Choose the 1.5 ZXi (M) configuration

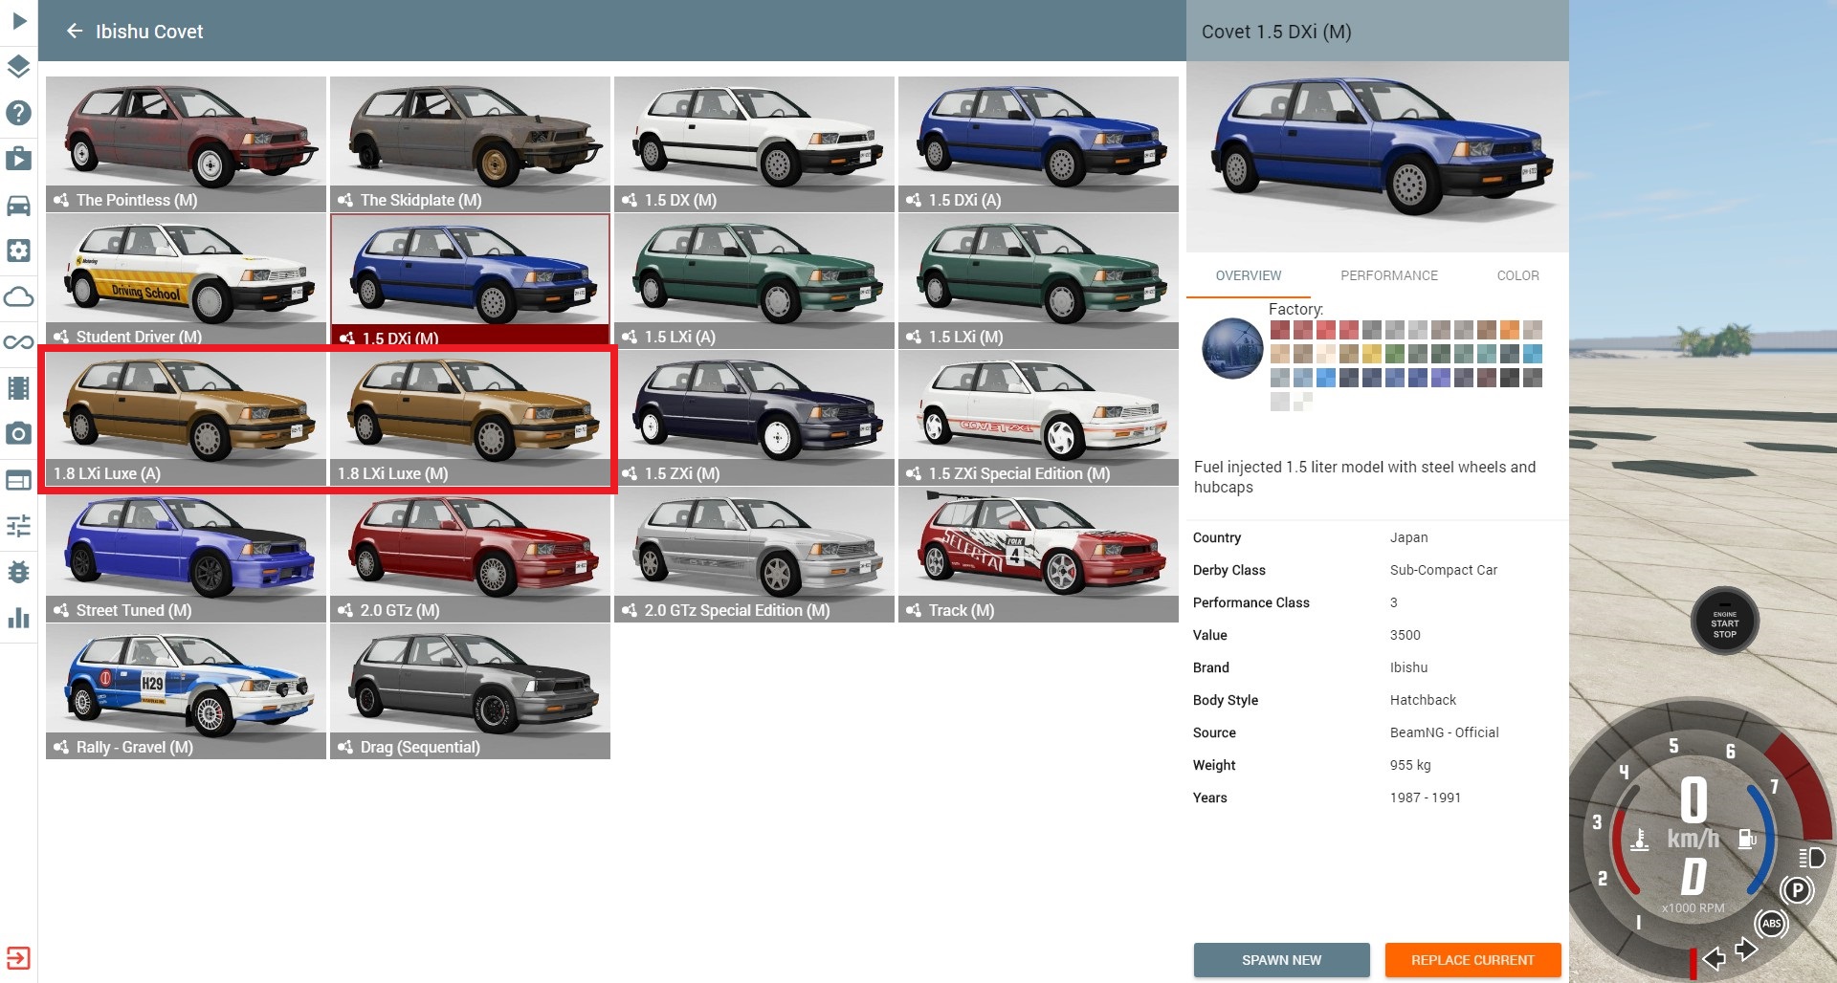pyautogui.click(x=754, y=417)
